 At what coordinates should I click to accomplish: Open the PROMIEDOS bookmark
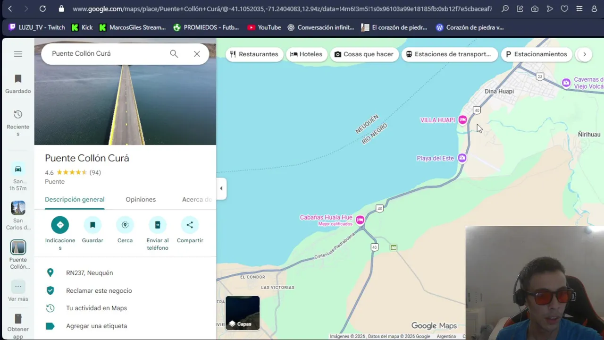(206, 27)
